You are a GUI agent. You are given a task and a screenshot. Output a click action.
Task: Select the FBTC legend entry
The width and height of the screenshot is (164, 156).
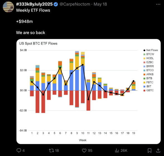coord(148,82)
